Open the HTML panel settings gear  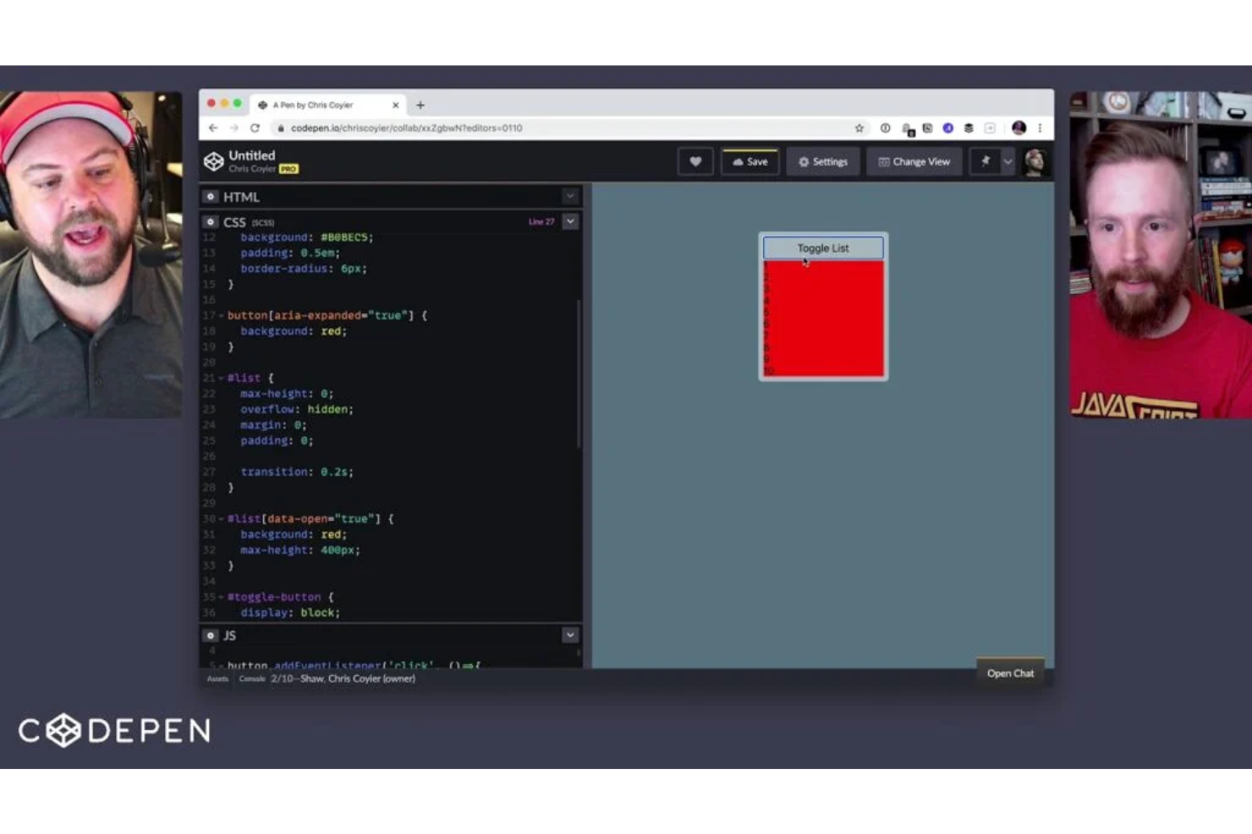coord(210,196)
